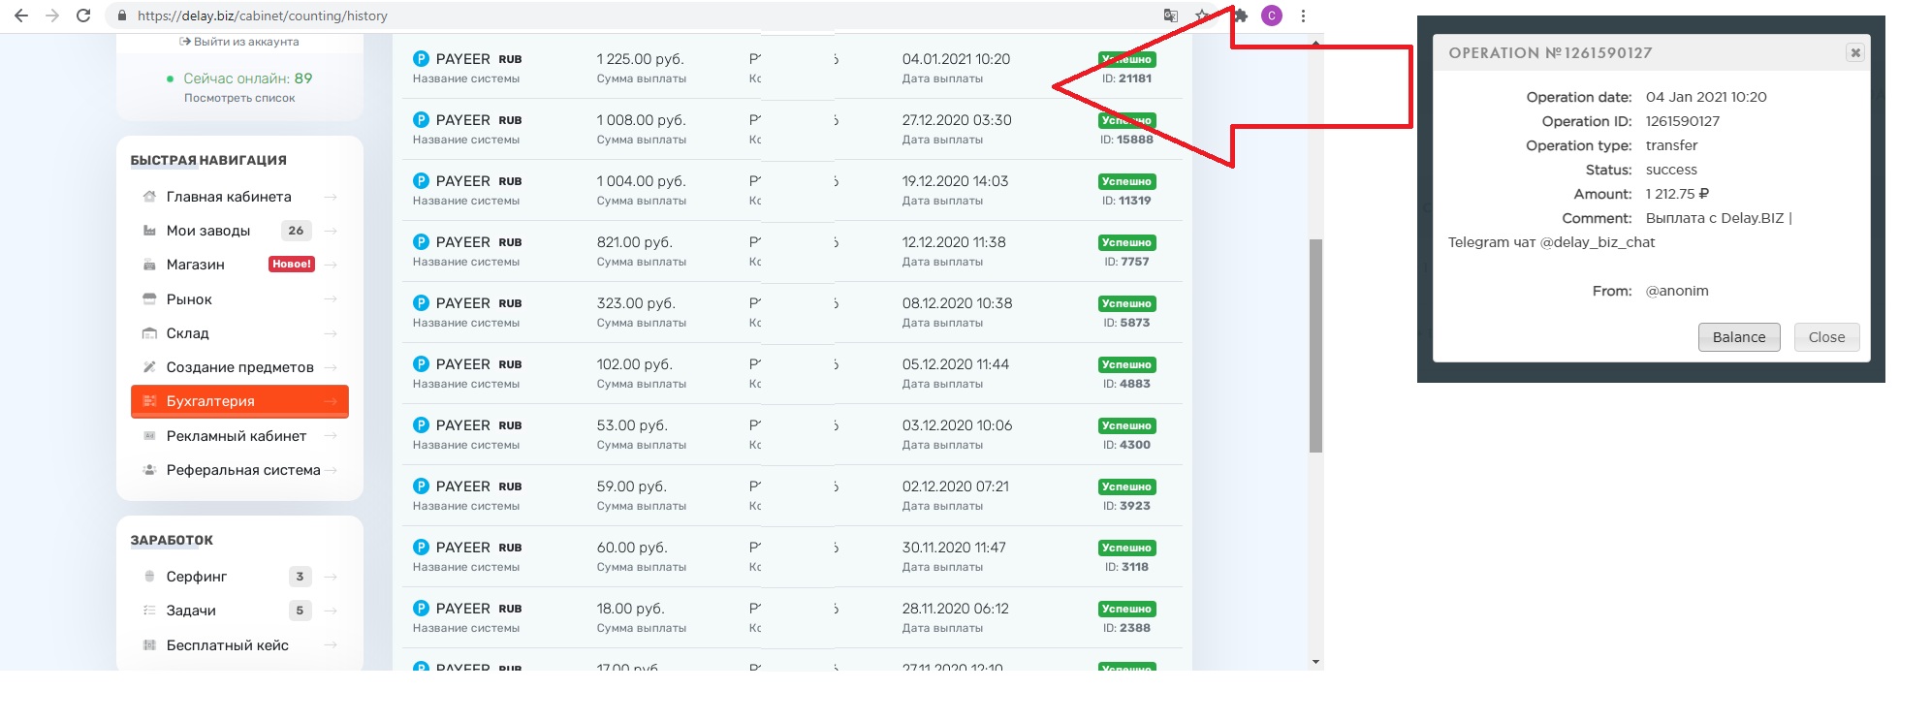Click the arrow right of Склад
This screenshot has width=1931, height=721.
click(331, 333)
